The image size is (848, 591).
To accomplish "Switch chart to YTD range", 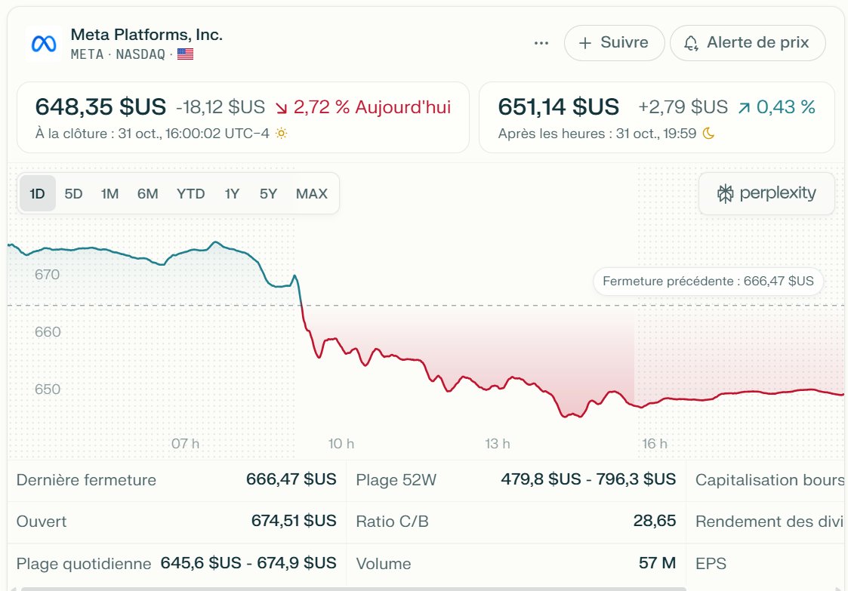I will pyautogui.click(x=190, y=194).
